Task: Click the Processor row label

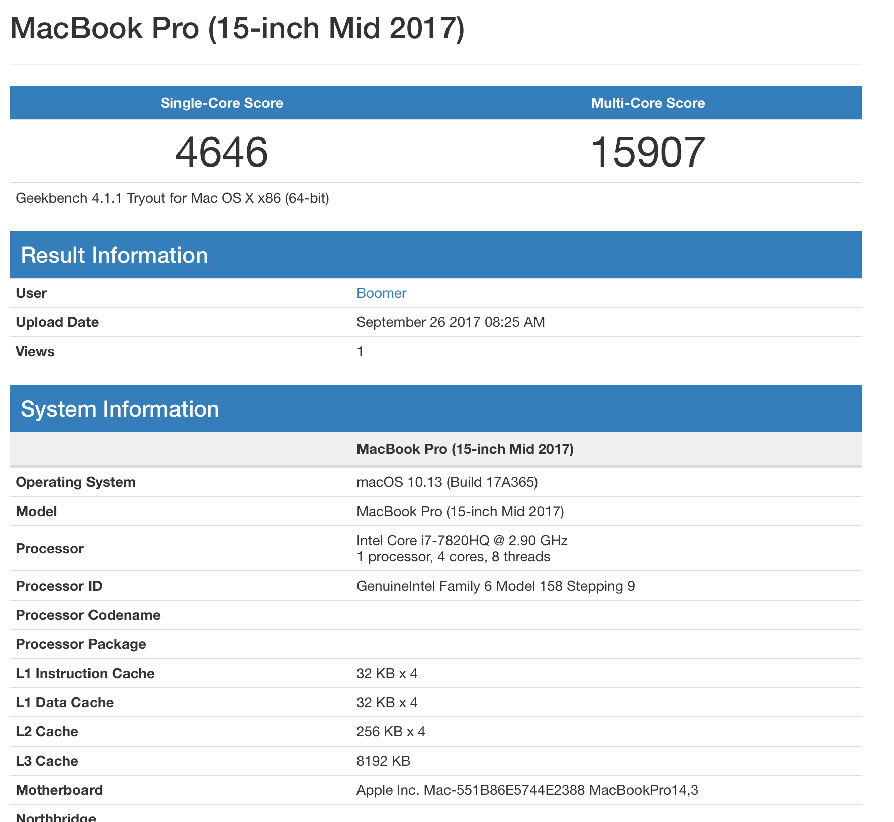Action: (x=50, y=548)
